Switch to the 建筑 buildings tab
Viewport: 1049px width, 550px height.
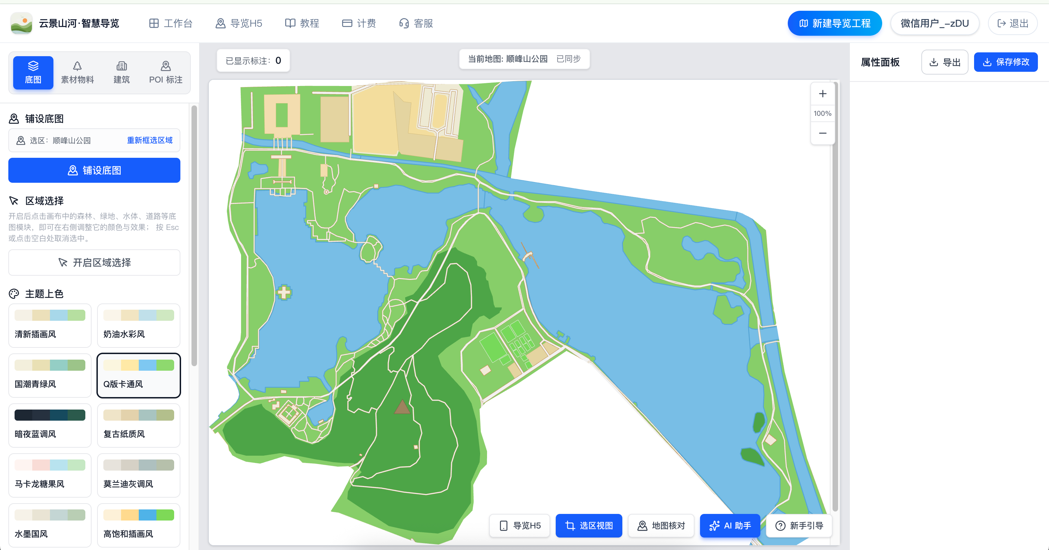pos(121,72)
